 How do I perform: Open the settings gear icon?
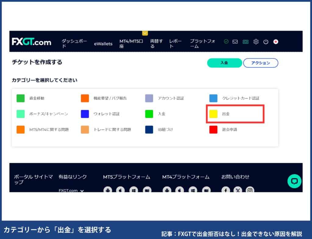click(x=256, y=42)
